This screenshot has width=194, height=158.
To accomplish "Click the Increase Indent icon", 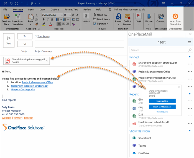I will 78,19.
